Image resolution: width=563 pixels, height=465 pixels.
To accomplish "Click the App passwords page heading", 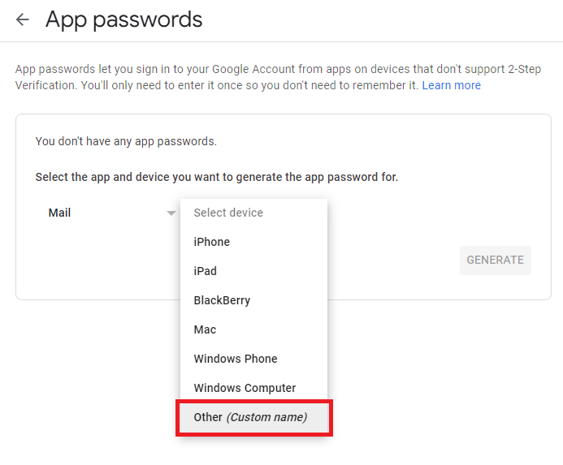I will coord(123,19).
